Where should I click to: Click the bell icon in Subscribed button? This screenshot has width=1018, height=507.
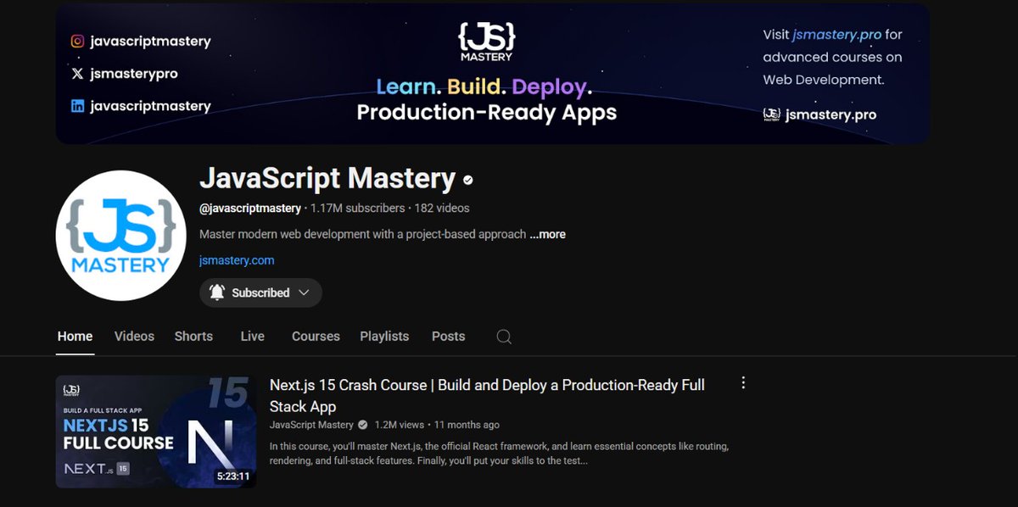(x=217, y=292)
